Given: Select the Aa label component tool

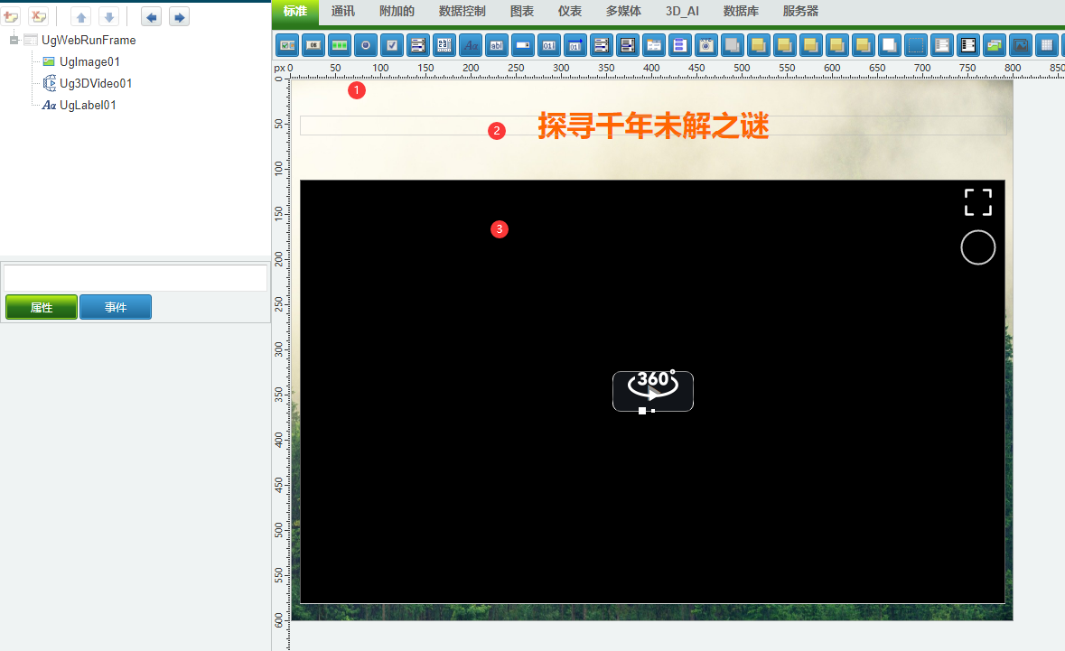Looking at the screenshot, I should click(x=471, y=45).
